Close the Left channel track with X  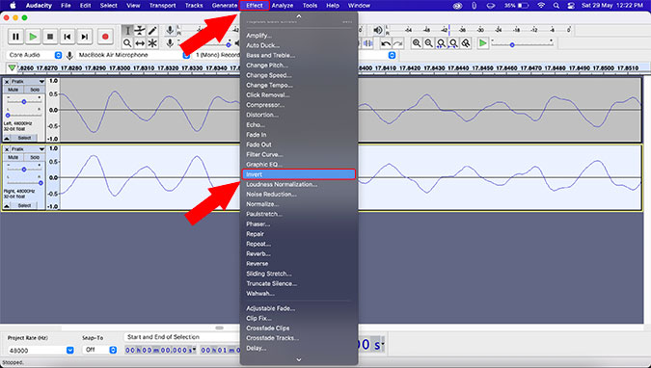(7, 82)
